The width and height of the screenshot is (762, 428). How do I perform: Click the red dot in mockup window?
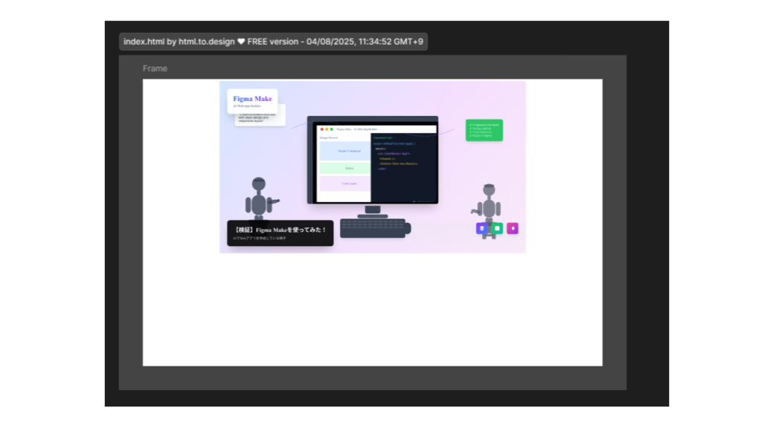click(321, 129)
